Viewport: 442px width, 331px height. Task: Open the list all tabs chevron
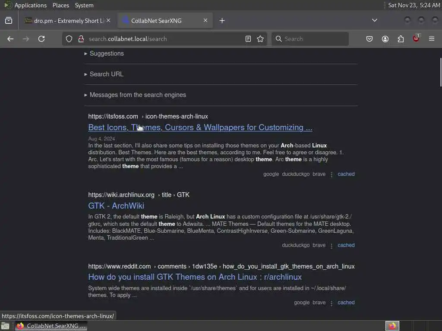click(375, 20)
